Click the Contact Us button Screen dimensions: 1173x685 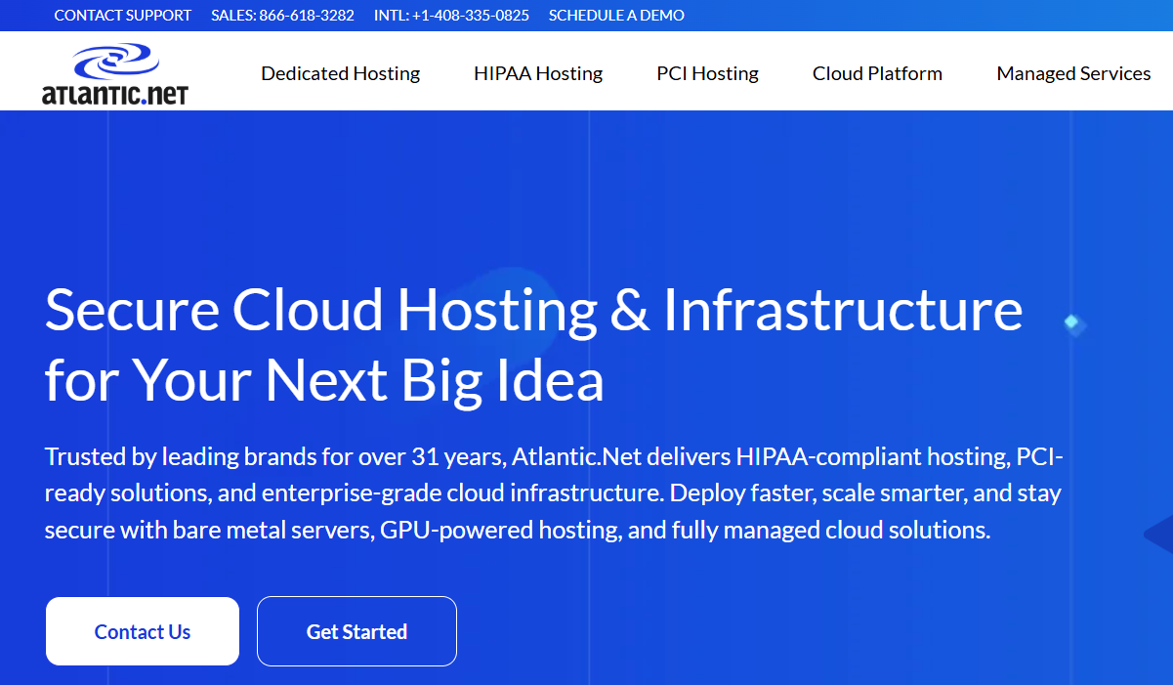click(143, 631)
